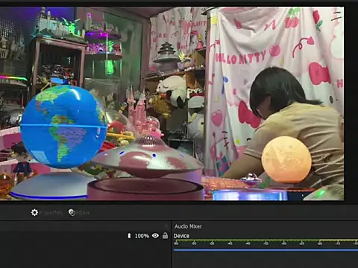Viewport: 358px width, 268px height.
Task: Click the battery level icon
Action: point(129,236)
